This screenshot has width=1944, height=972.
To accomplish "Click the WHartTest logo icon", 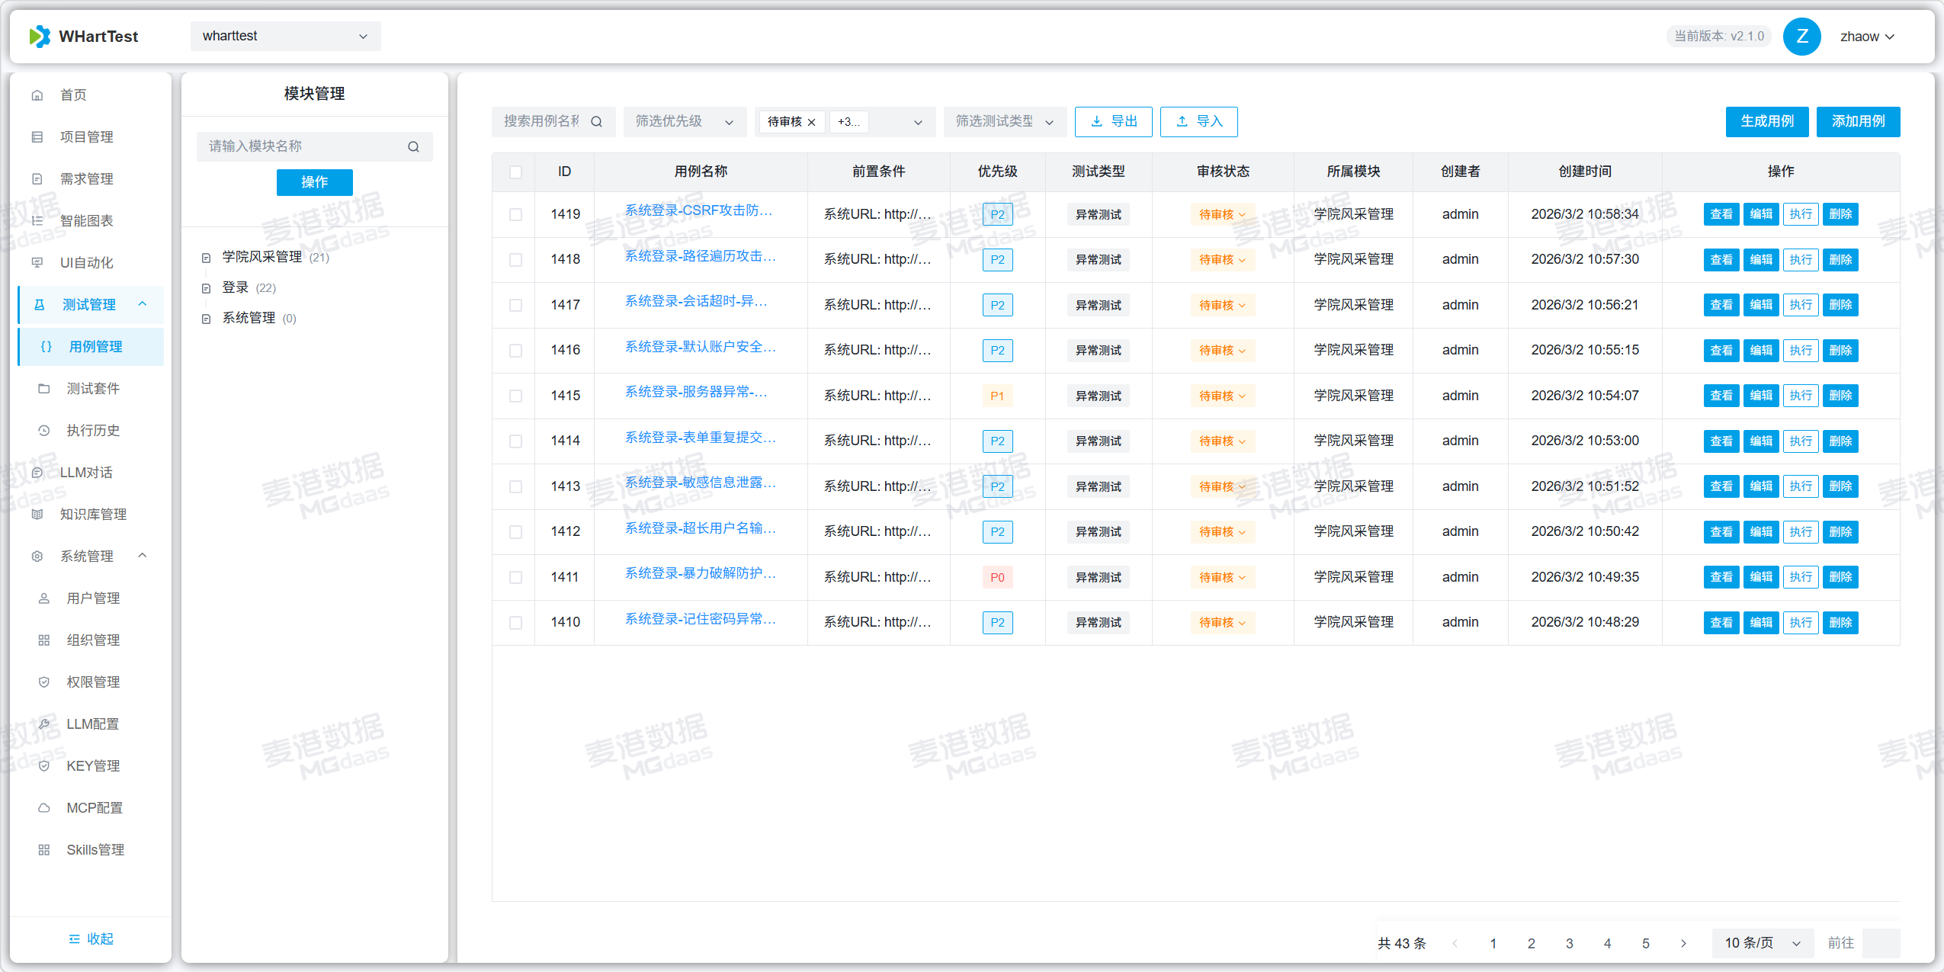I will tap(40, 37).
